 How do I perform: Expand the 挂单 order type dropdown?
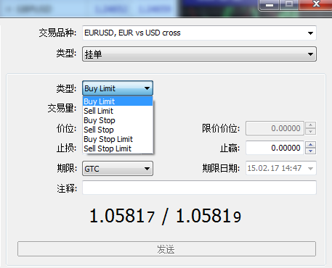(x=199, y=54)
